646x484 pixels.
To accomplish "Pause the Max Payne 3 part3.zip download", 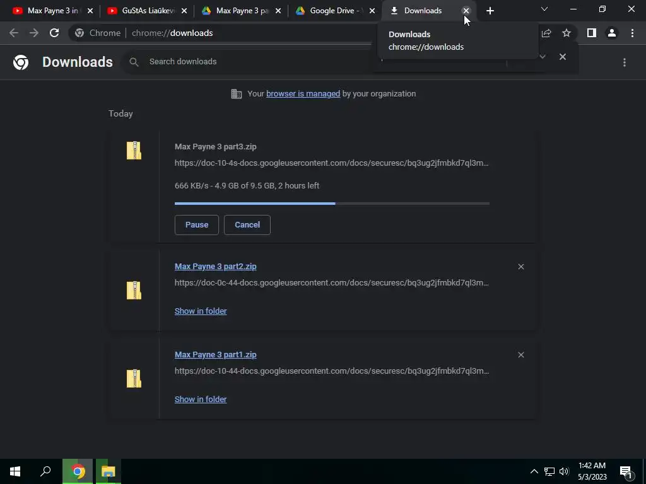I will click(x=197, y=225).
